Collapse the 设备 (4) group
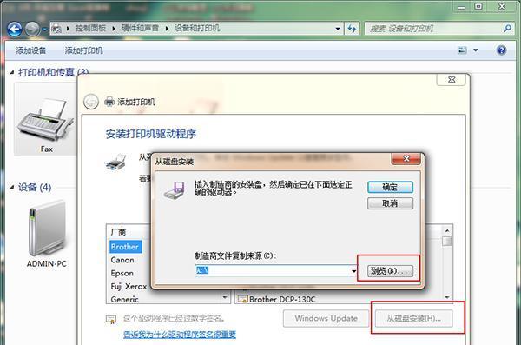The image size is (521, 345). tap(12, 188)
